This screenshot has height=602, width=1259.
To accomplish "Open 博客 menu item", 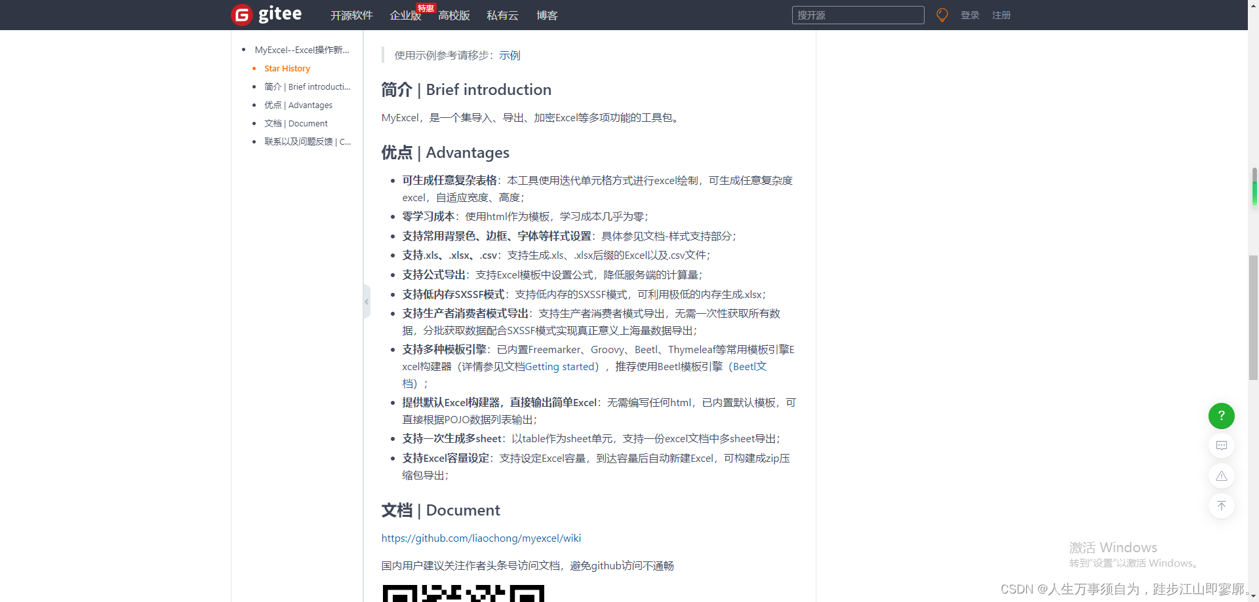I will click(547, 16).
